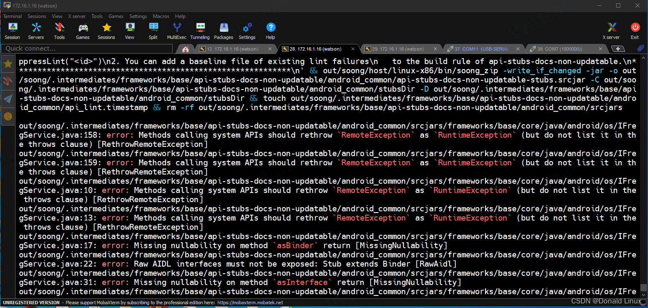Click the Quick connect input field
648x308 pixels.
click(x=84, y=49)
